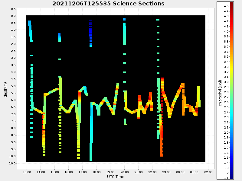242x181 pixels.
Task: Click the 3.0 value on chlorophyll scale
Action: (x=226, y=82)
